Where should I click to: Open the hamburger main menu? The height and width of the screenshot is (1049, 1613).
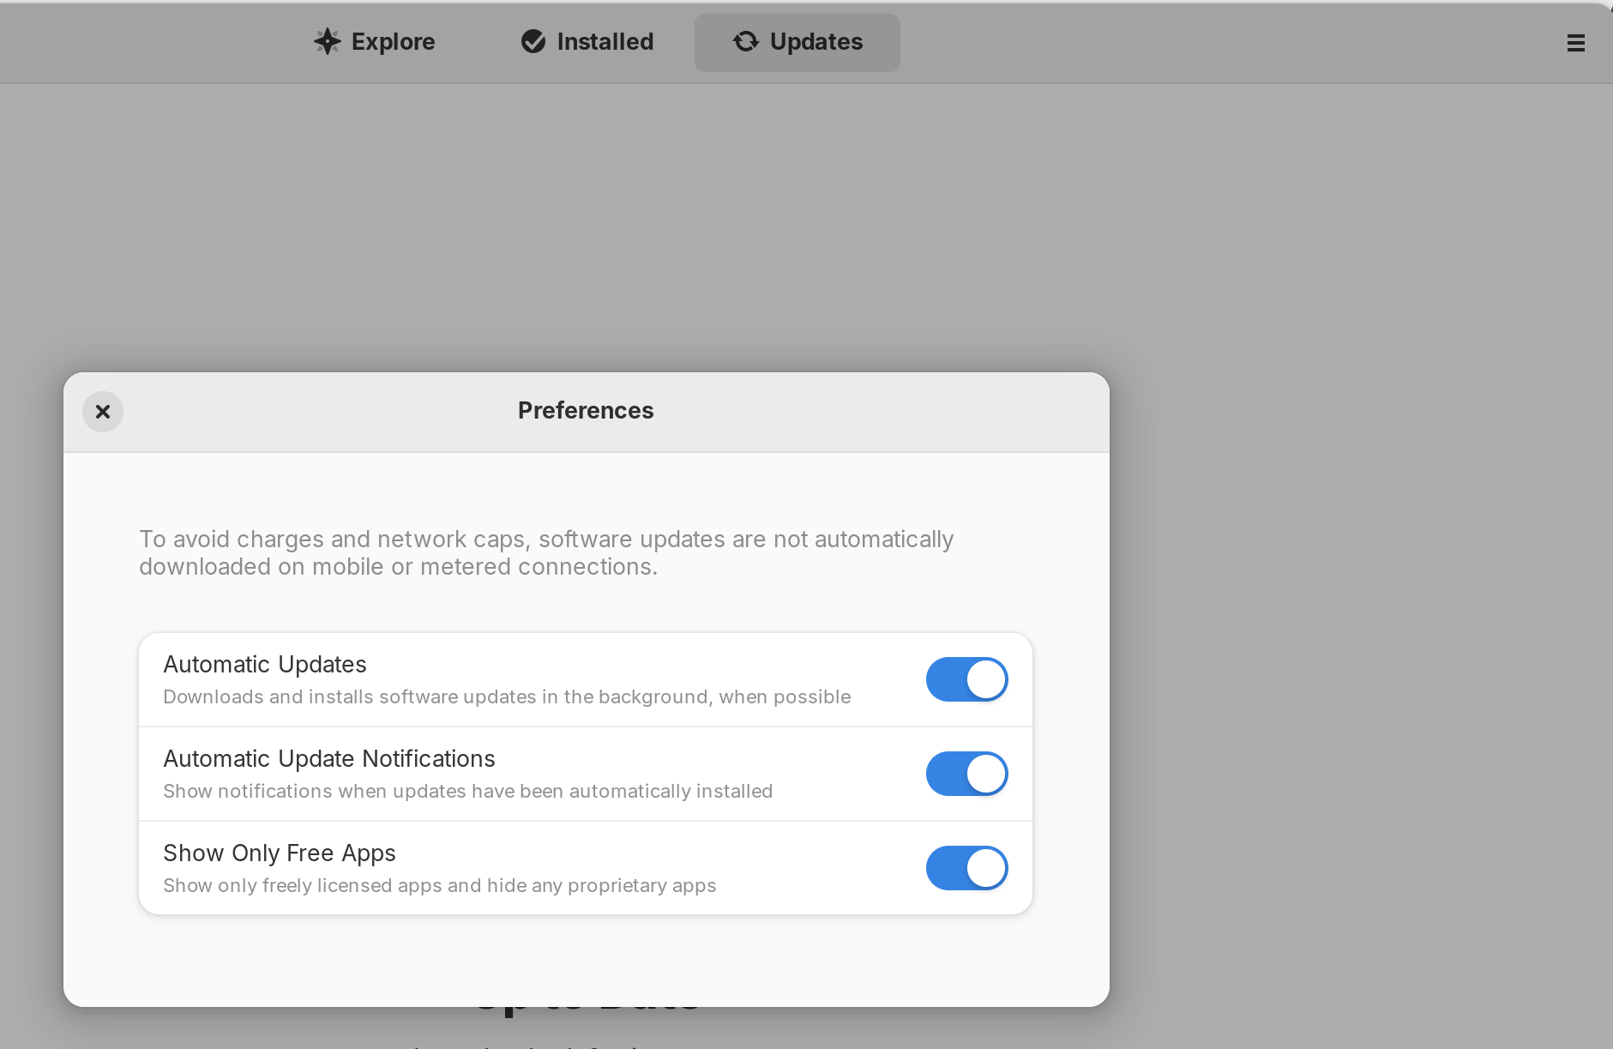pos(1575,43)
